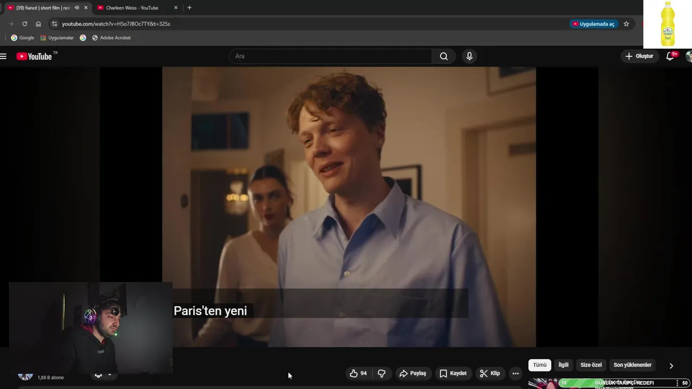Start voice search with the microphone
Screen dimensions: 692x389
click(469, 56)
